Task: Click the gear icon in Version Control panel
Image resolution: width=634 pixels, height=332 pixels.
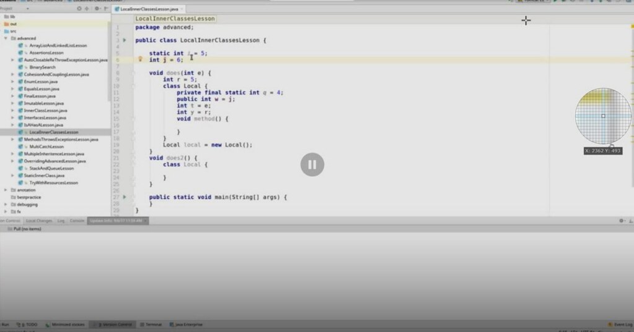Action: 622,221
